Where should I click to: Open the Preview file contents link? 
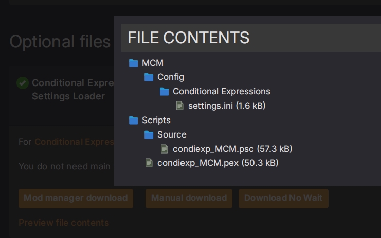click(64, 223)
